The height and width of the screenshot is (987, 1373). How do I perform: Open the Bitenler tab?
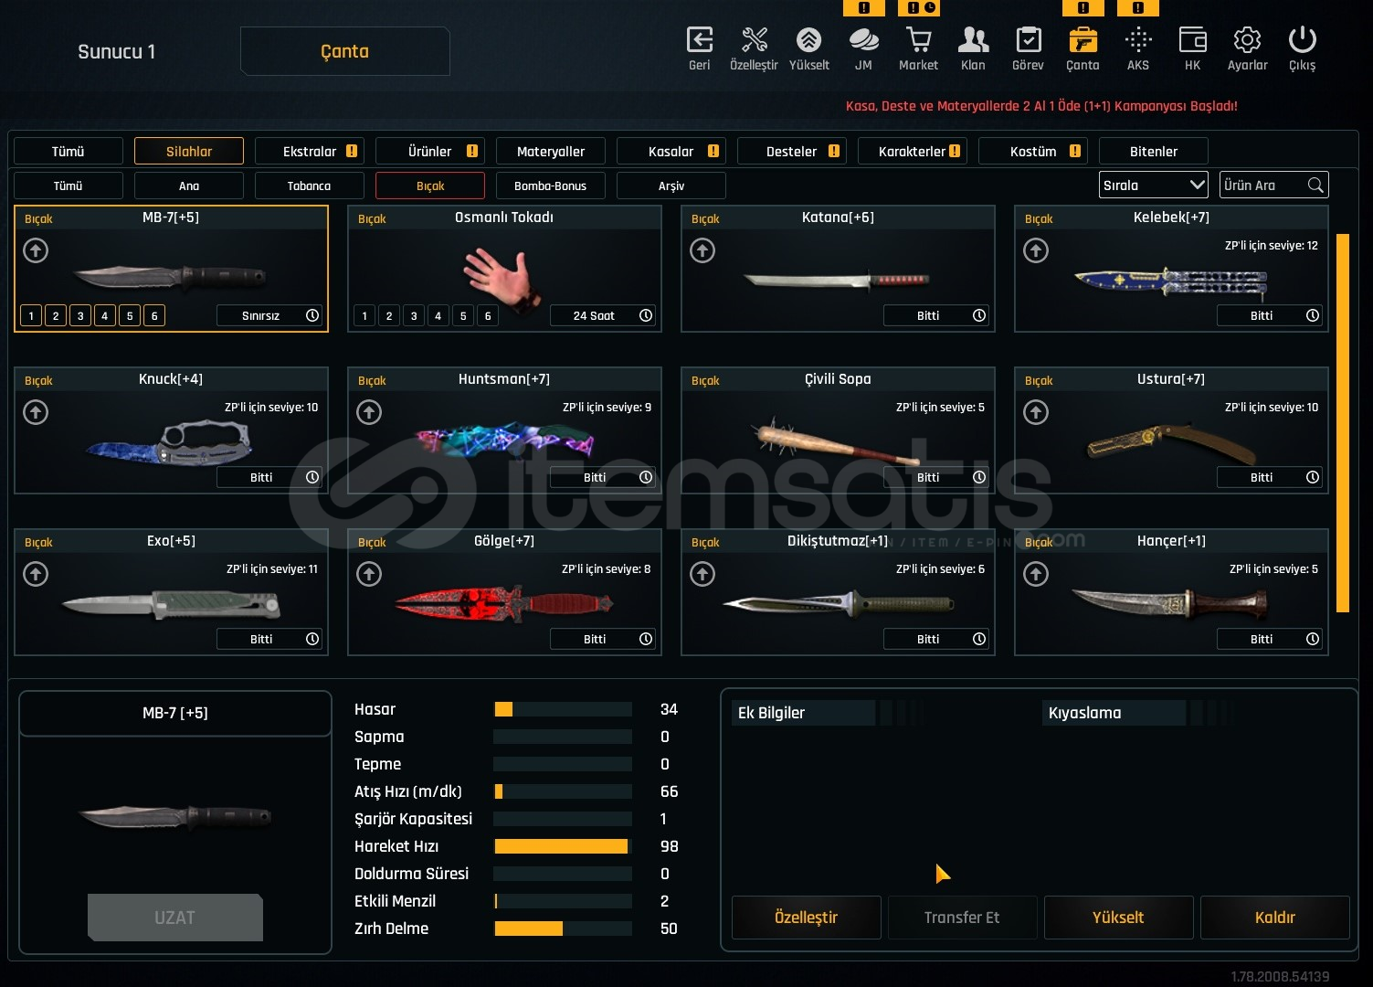(x=1154, y=151)
